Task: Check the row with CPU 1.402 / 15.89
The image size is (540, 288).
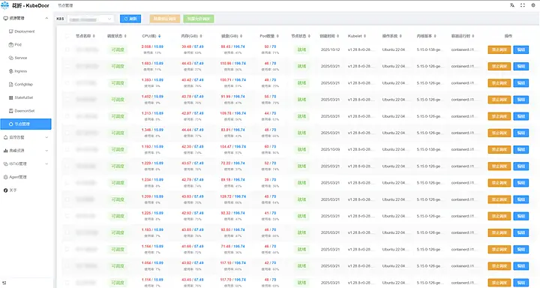Action: tap(67, 100)
